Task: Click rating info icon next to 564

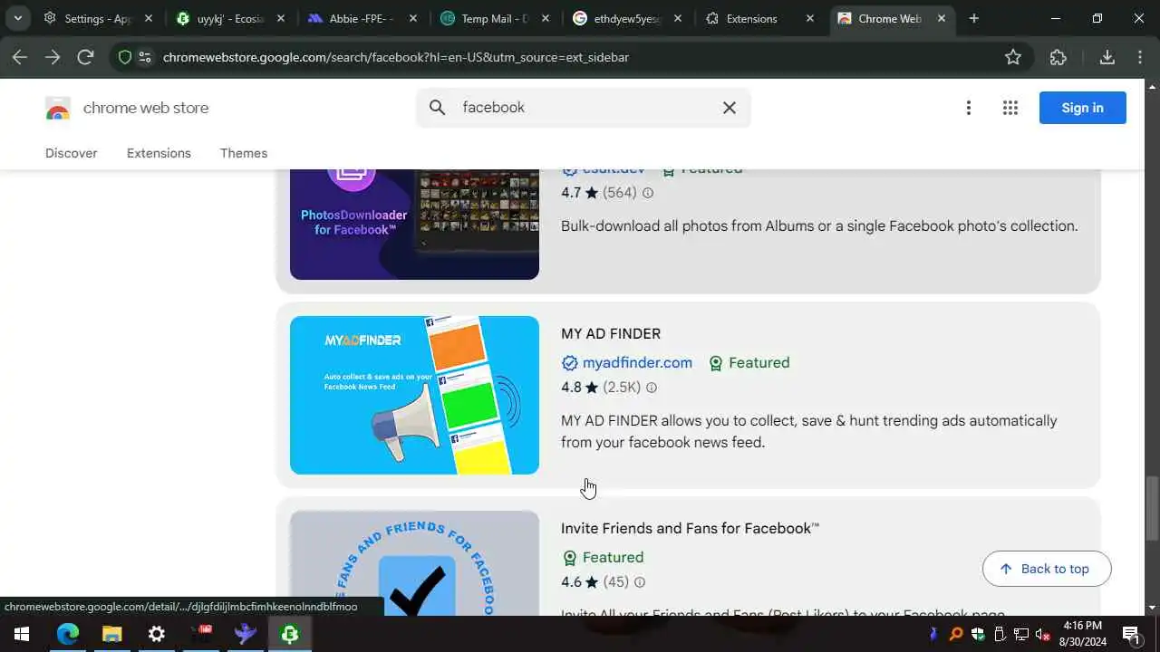Action: (x=647, y=193)
